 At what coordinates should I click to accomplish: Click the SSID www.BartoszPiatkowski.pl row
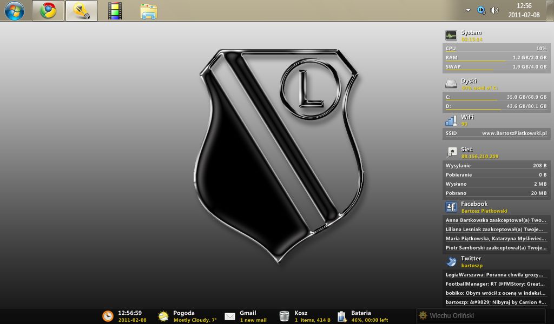tap(496, 133)
